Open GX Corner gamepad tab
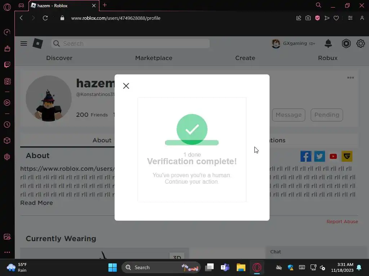 (21, 5)
